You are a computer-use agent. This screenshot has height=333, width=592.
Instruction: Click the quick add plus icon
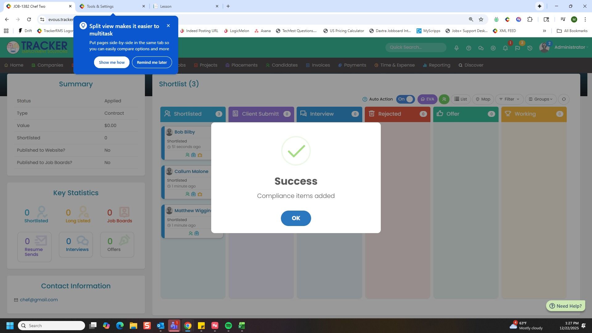[493, 48]
